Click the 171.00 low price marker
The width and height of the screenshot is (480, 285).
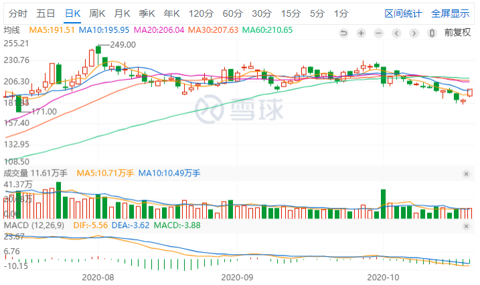point(44,112)
